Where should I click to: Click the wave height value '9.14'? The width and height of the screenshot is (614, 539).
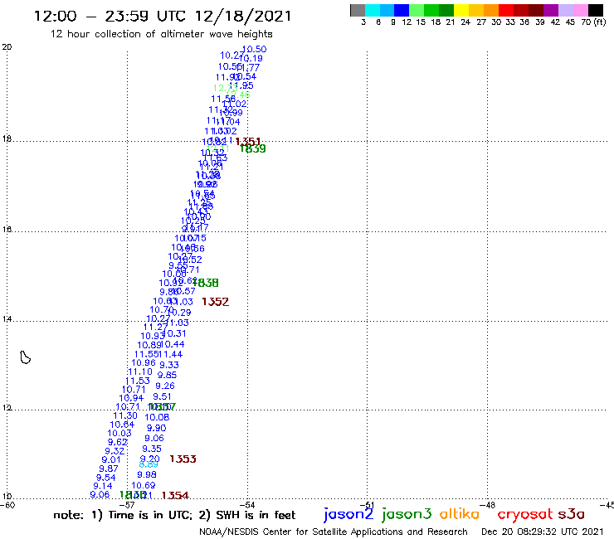tap(103, 486)
